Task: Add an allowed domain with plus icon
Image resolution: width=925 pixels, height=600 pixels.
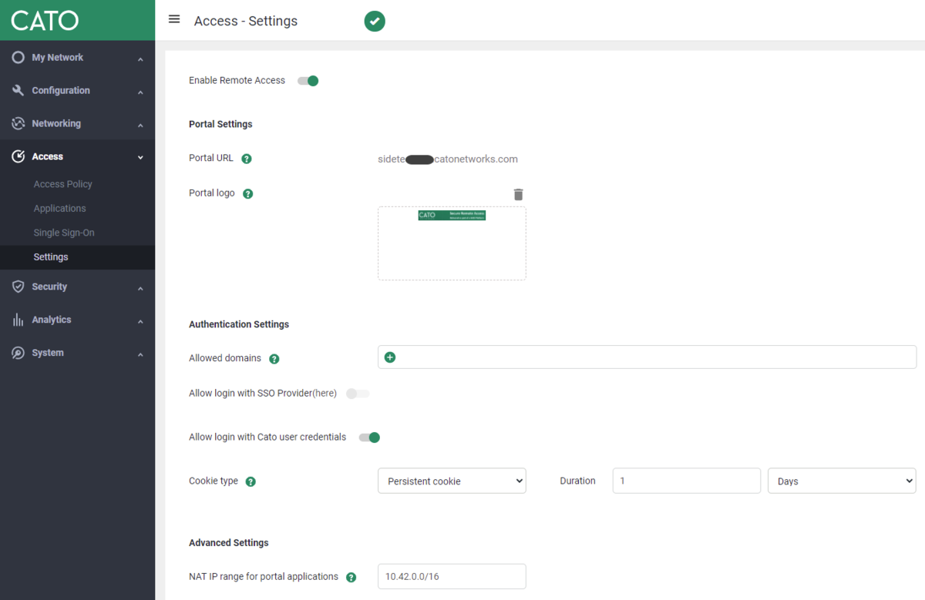Action: 390,357
